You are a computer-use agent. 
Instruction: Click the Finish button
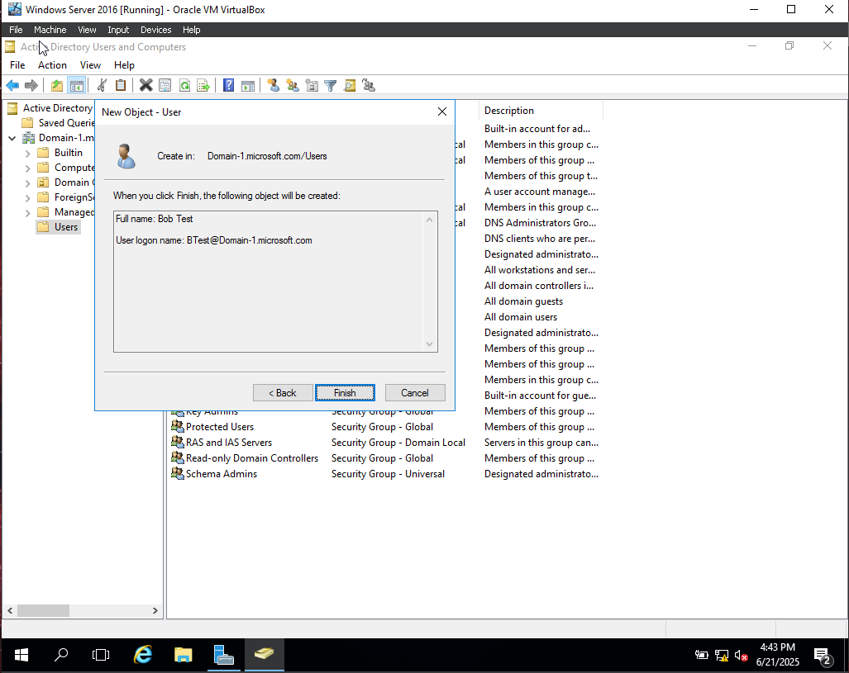[345, 393]
